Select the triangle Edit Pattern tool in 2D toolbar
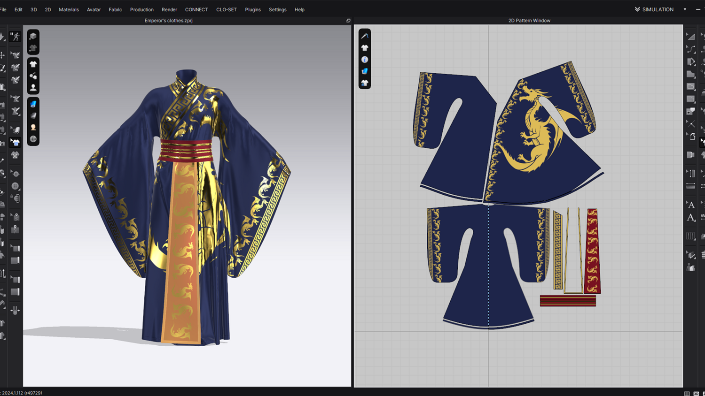Viewport: 705px width, 396px height. click(690, 36)
